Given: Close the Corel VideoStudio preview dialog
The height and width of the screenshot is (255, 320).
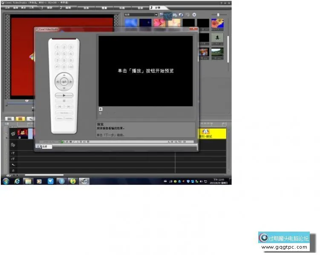Looking at the screenshot, I should (193, 29).
